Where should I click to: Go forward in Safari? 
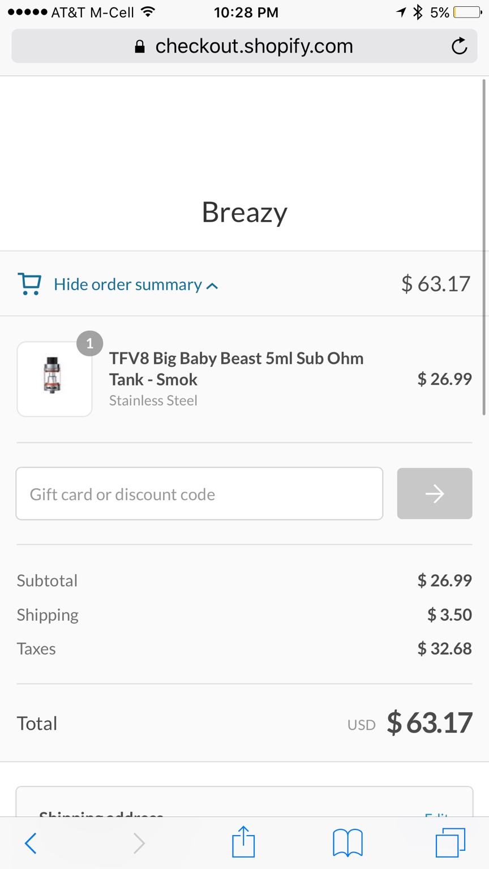coord(139,843)
